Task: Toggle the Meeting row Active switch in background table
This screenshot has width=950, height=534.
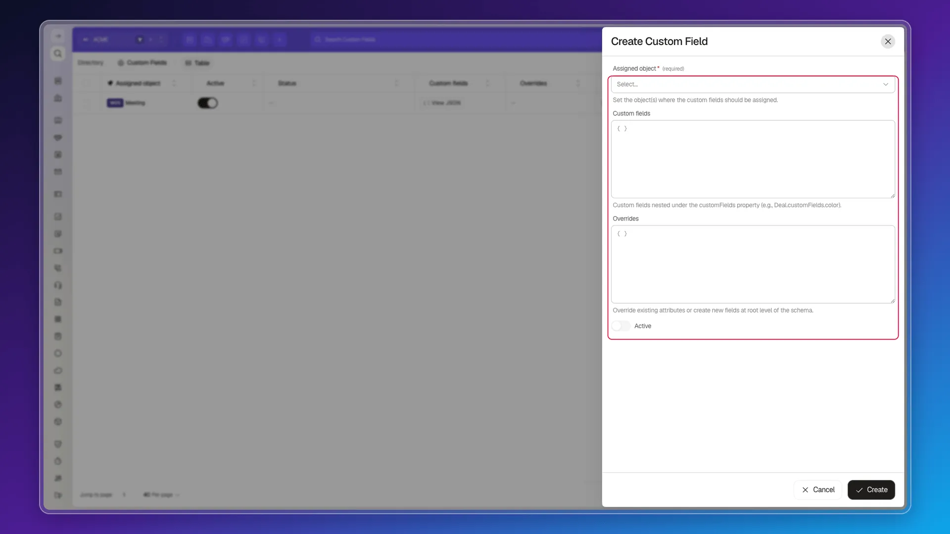Action: [x=207, y=103]
